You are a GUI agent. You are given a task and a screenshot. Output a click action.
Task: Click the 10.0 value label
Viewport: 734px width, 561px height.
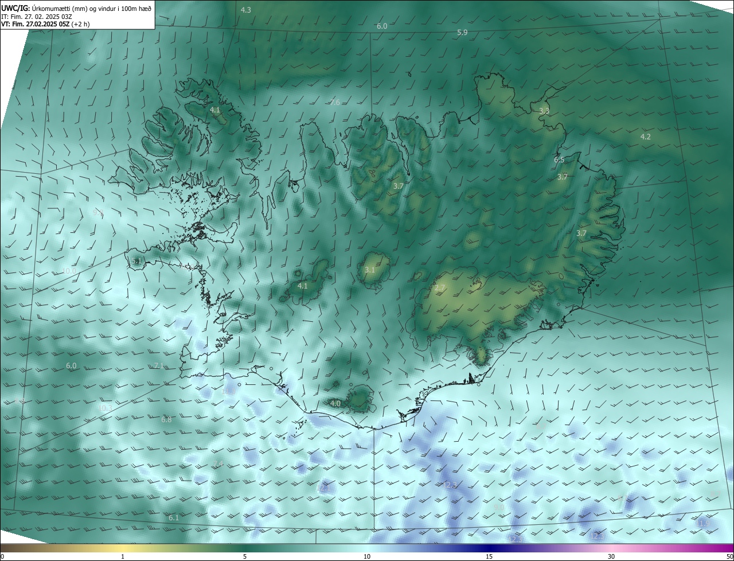[69, 271]
